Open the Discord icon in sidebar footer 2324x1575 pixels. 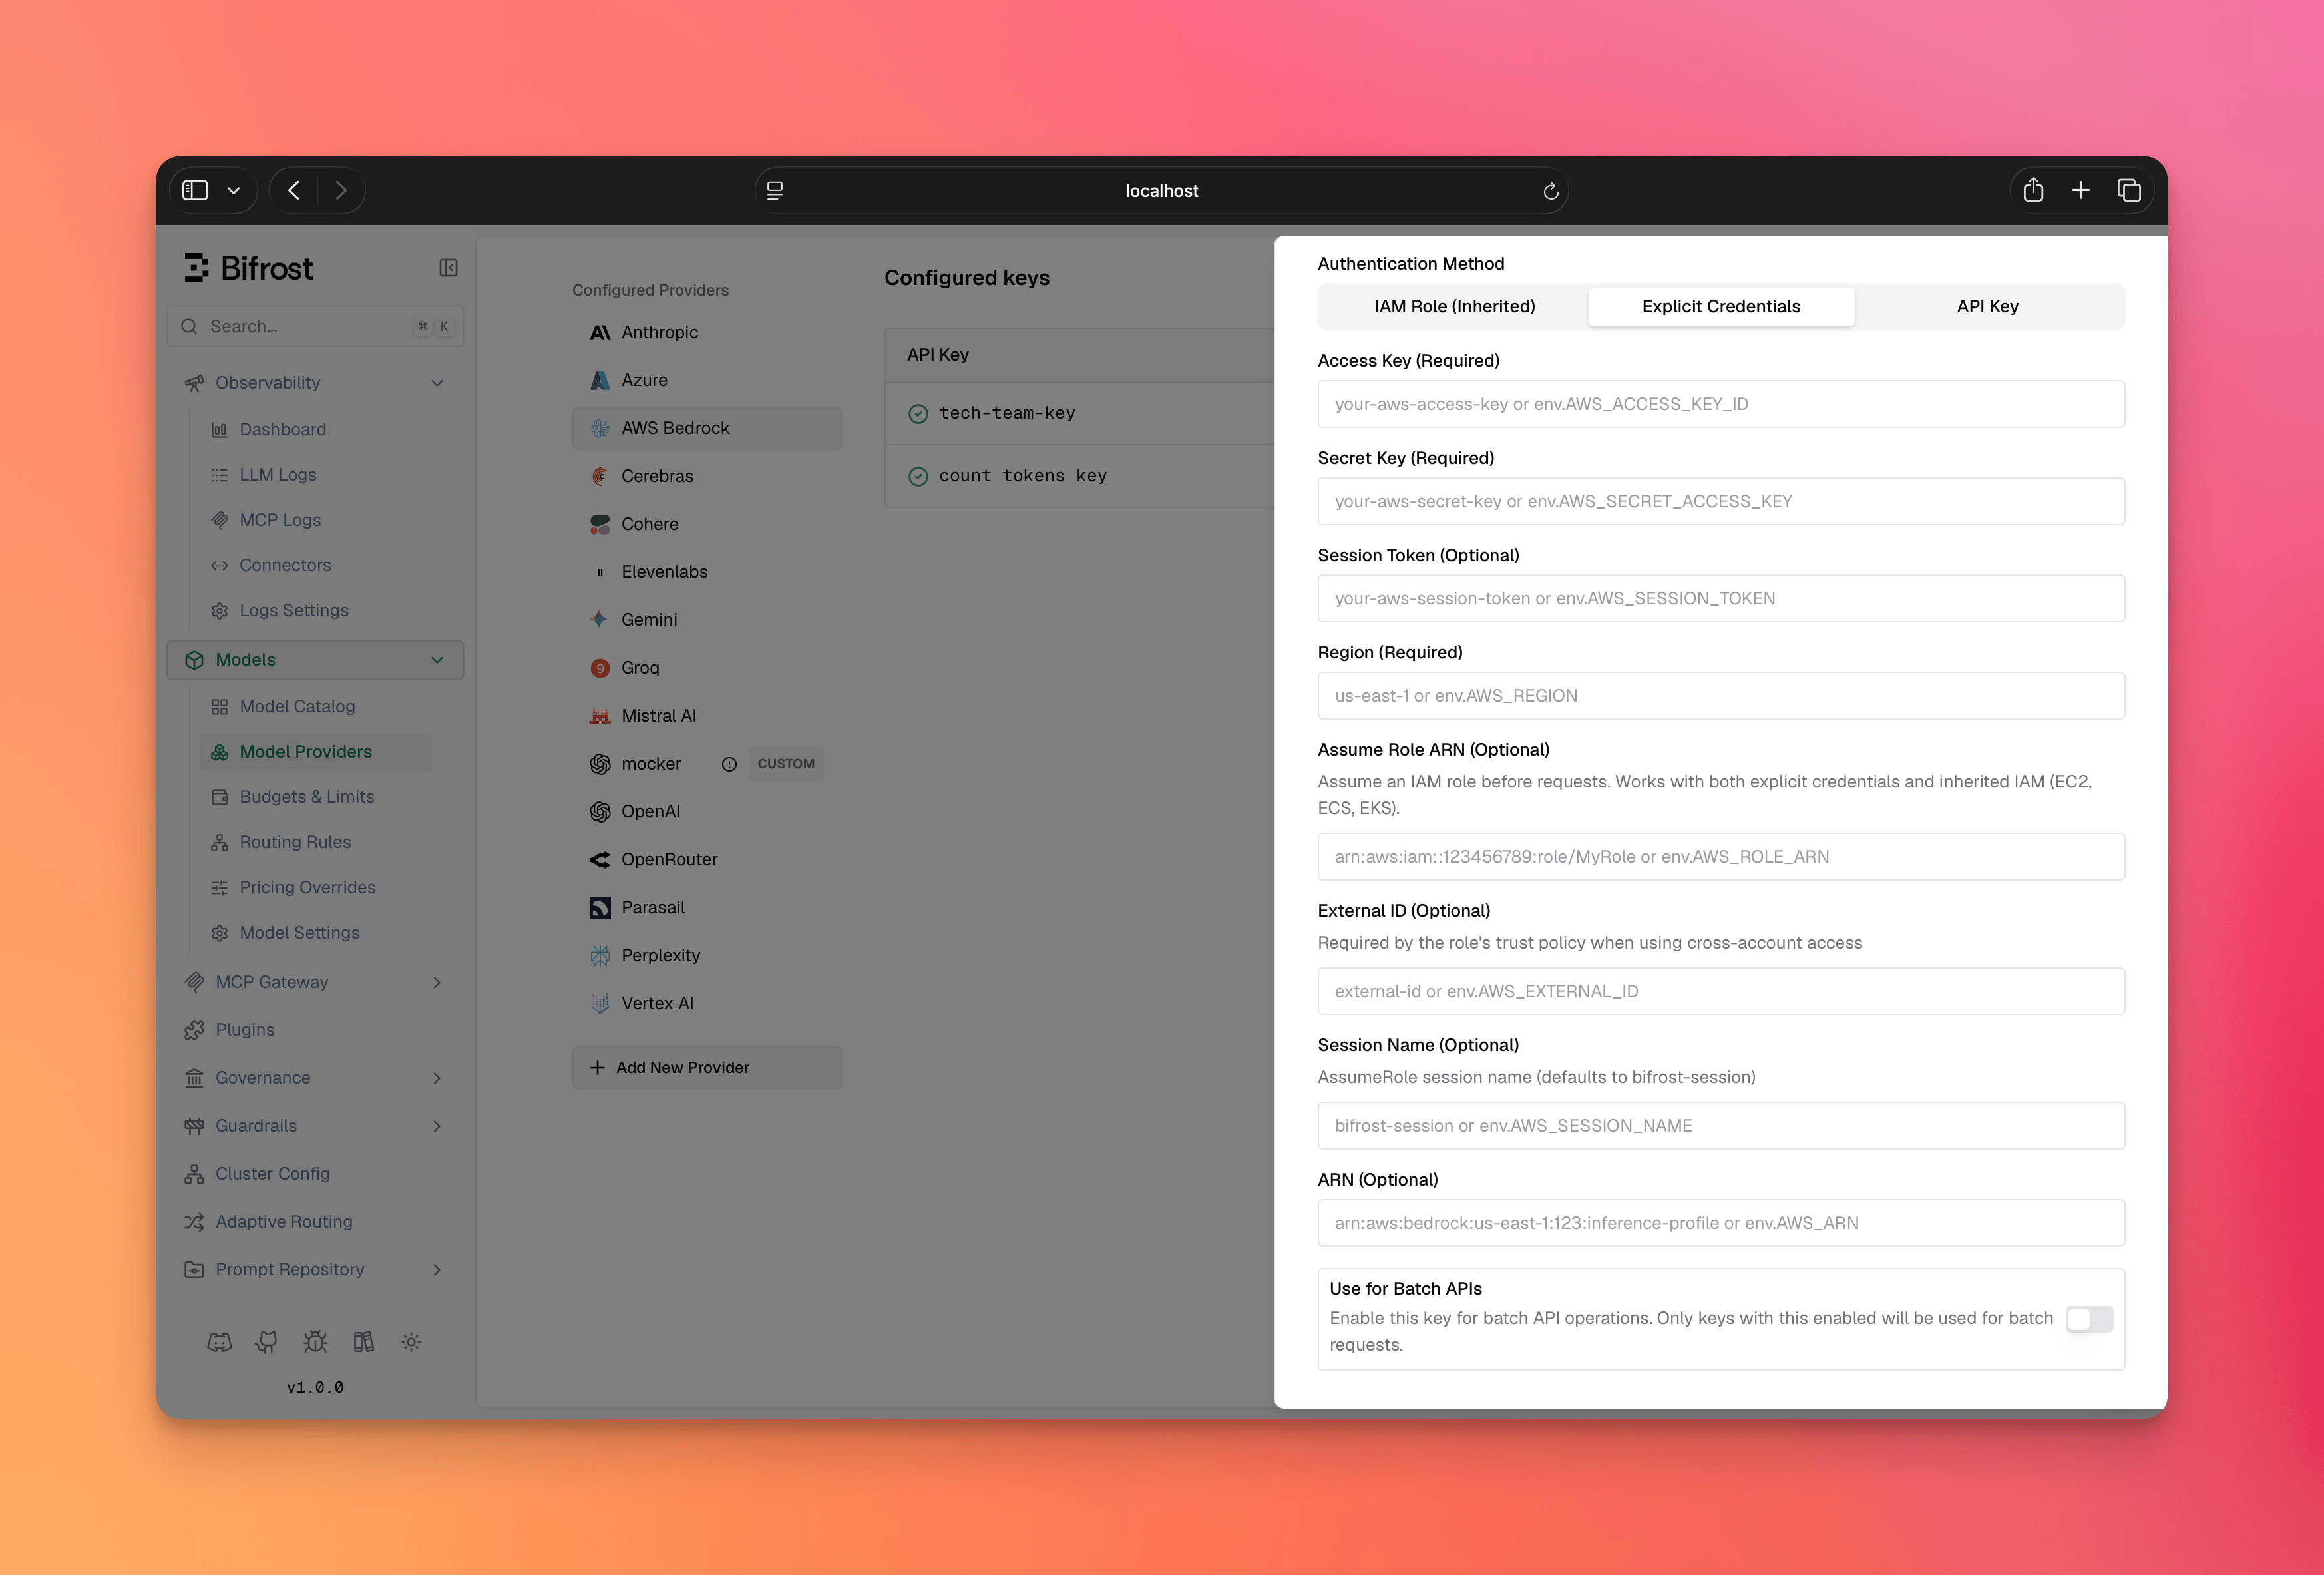(x=219, y=1342)
